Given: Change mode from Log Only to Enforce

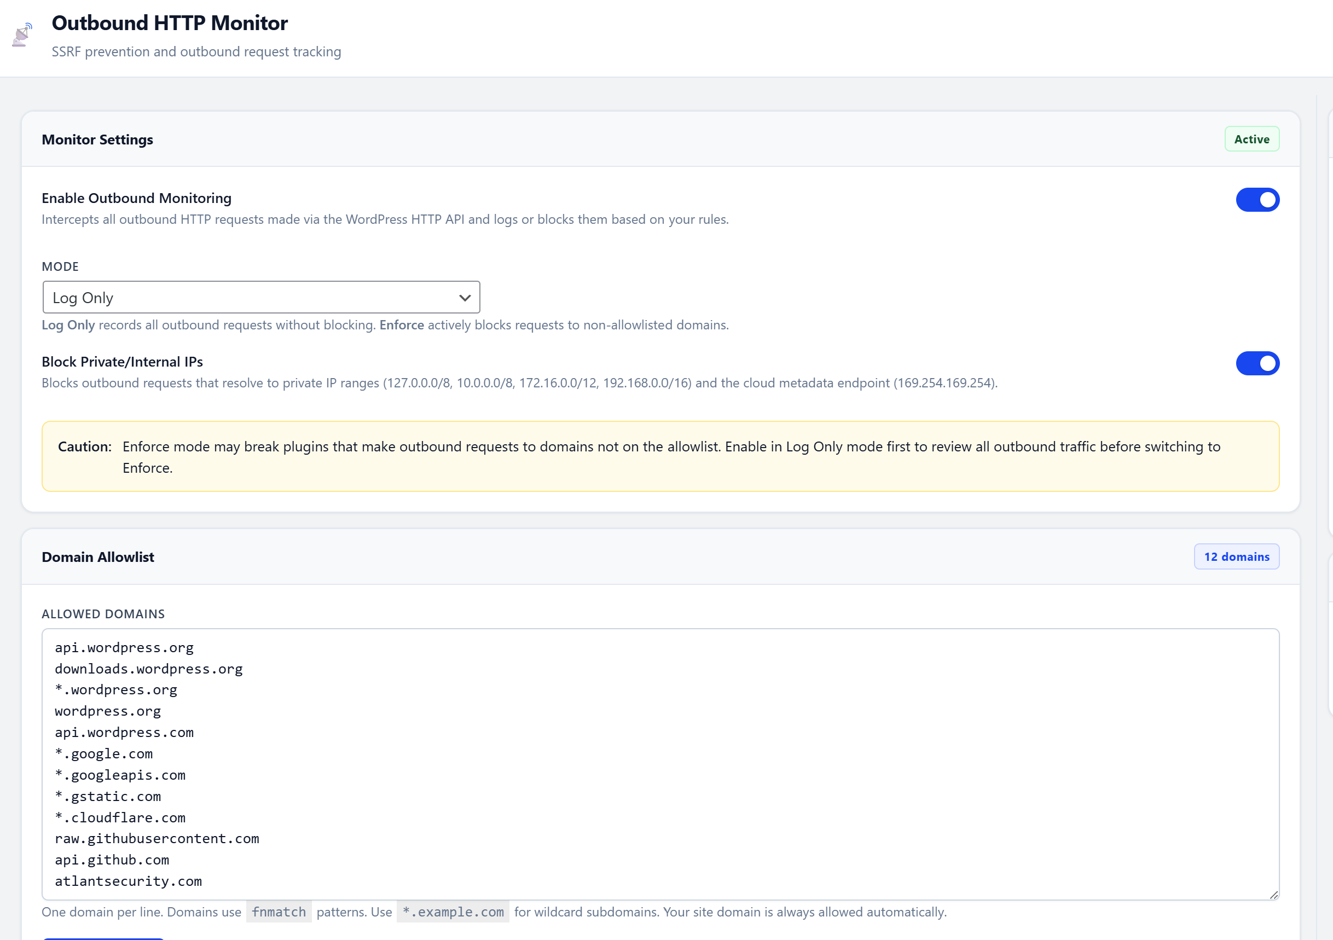Looking at the screenshot, I should (260, 297).
